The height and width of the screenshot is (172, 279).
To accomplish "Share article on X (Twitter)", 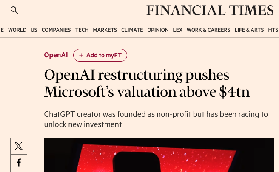I will (19, 146).
